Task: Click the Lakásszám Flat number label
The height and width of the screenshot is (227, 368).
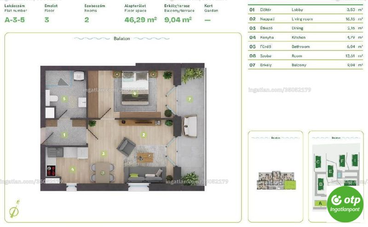Action: pyautogui.click(x=16, y=8)
